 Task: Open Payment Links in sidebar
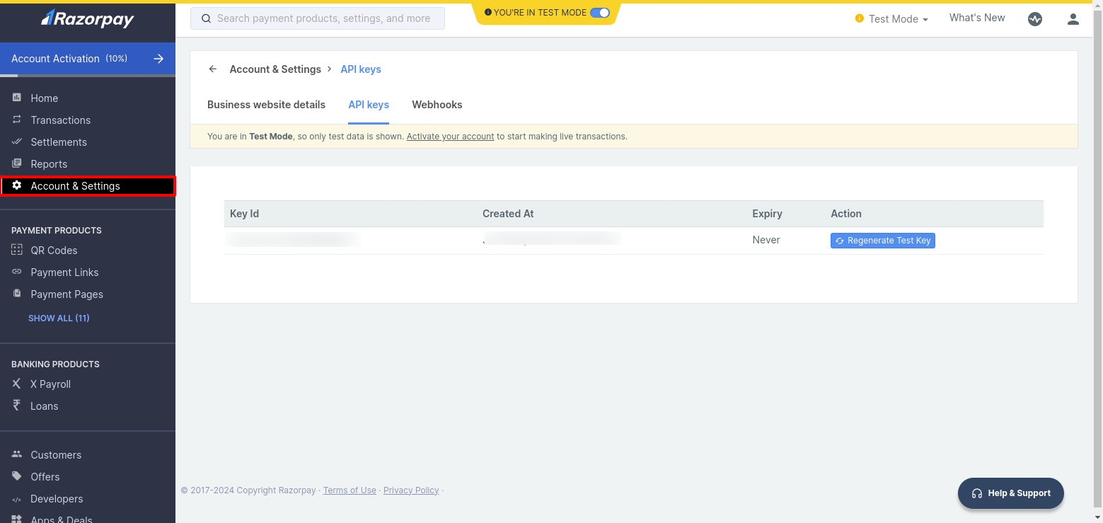[64, 272]
